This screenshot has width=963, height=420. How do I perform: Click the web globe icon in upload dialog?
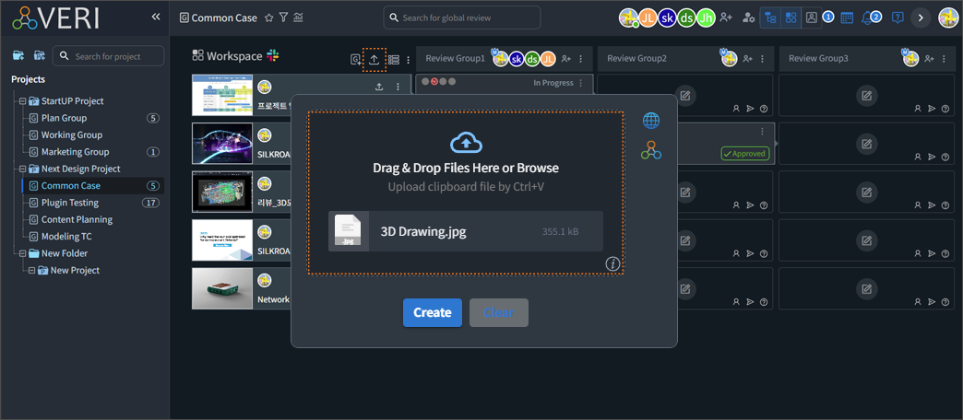[651, 121]
